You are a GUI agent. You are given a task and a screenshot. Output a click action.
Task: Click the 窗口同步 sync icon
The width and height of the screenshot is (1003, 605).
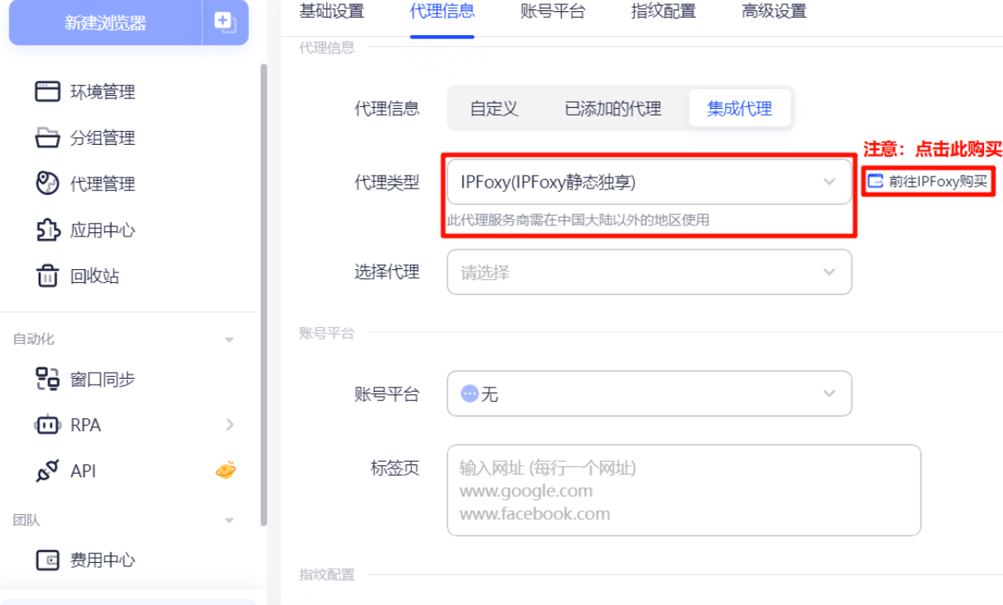coord(47,379)
